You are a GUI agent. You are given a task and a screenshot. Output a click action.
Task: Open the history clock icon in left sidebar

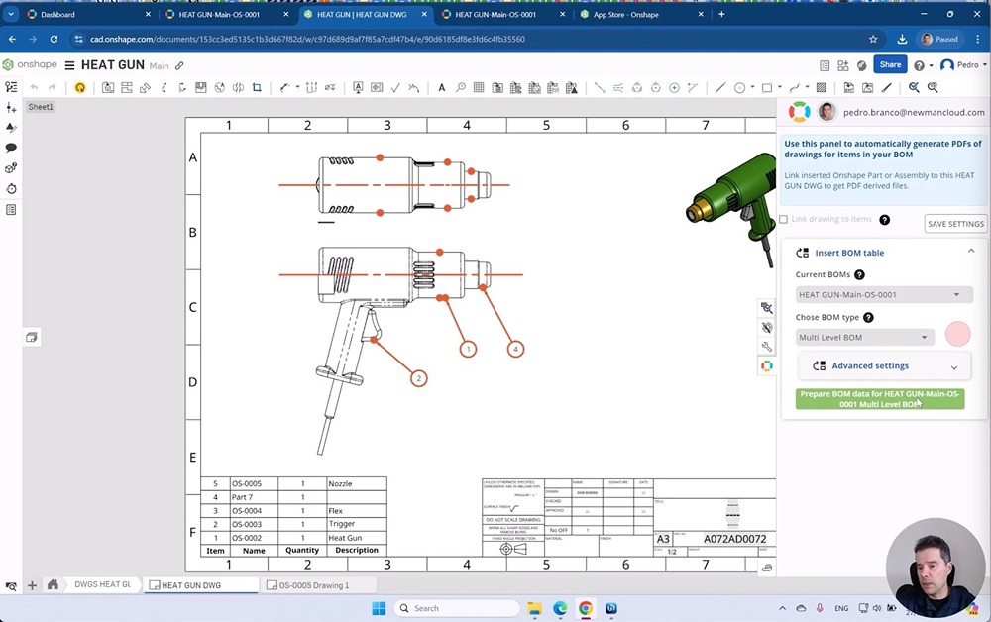pos(11,189)
